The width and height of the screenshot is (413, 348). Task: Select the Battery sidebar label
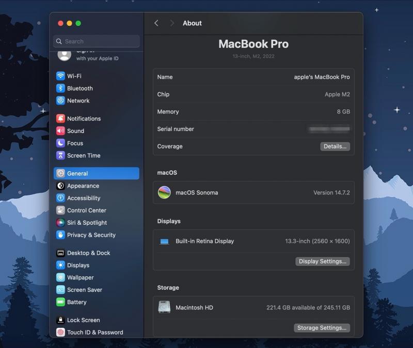coord(76,302)
